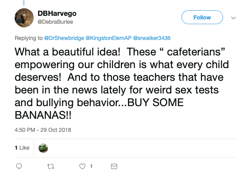
Task: Reply to the tweet via speech bubble icon
Action: [19, 166]
